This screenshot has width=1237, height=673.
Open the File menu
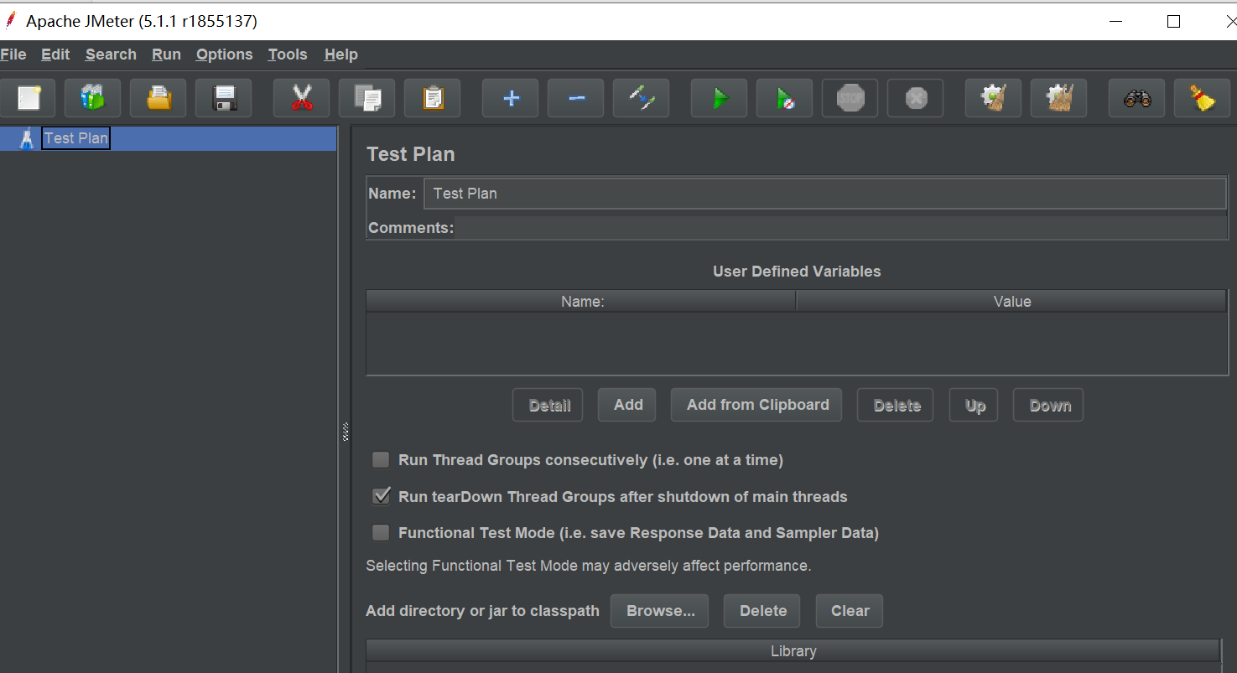point(13,54)
